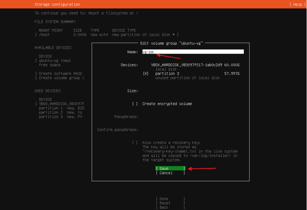
Task: Choose Create software RAID option
Action: tap(60, 73)
